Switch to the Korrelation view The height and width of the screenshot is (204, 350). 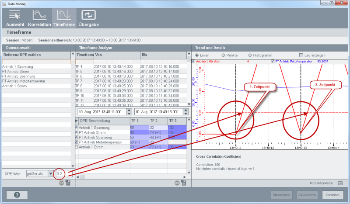[x=39, y=18]
